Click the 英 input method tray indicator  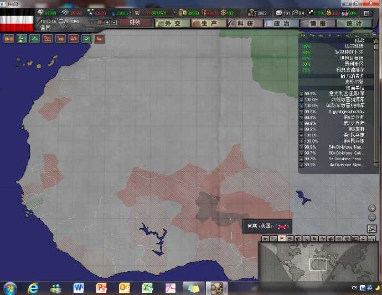click(370, 288)
